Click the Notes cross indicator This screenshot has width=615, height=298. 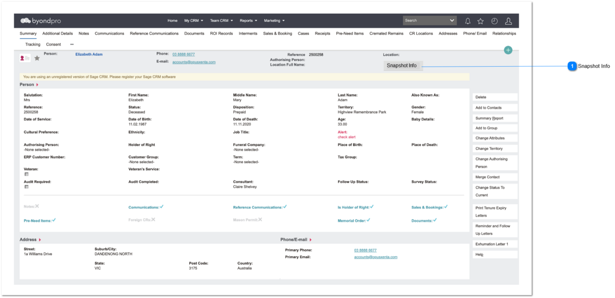37,206
